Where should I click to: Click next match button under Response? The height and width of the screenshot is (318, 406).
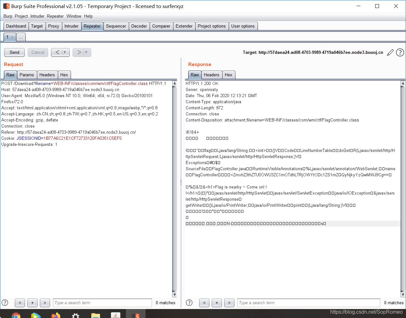tap(229, 303)
